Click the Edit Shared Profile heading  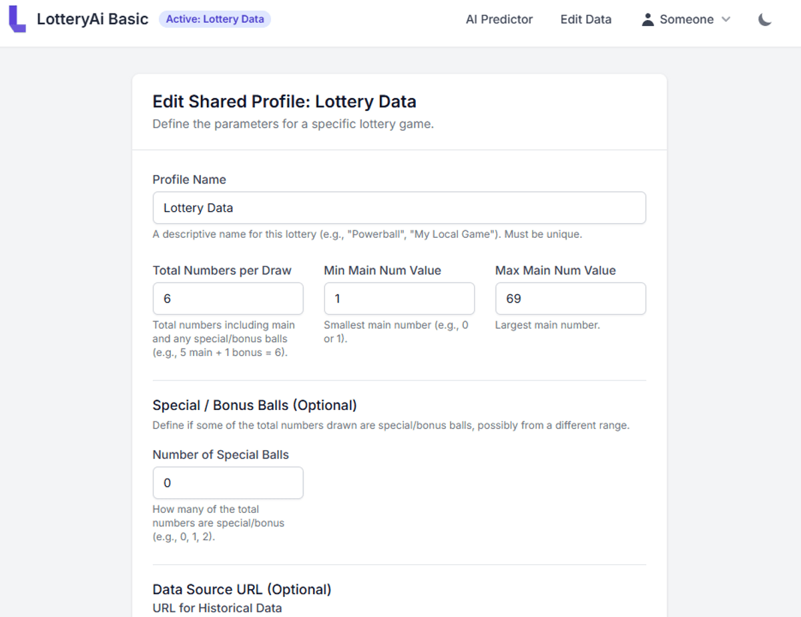click(x=284, y=101)
